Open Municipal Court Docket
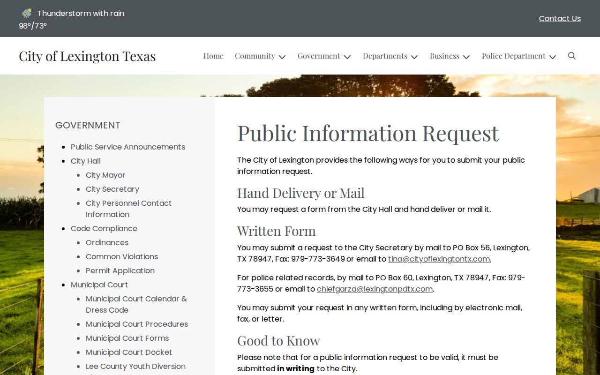The width and height of the screenshot is (600, 375). (129, 352)
